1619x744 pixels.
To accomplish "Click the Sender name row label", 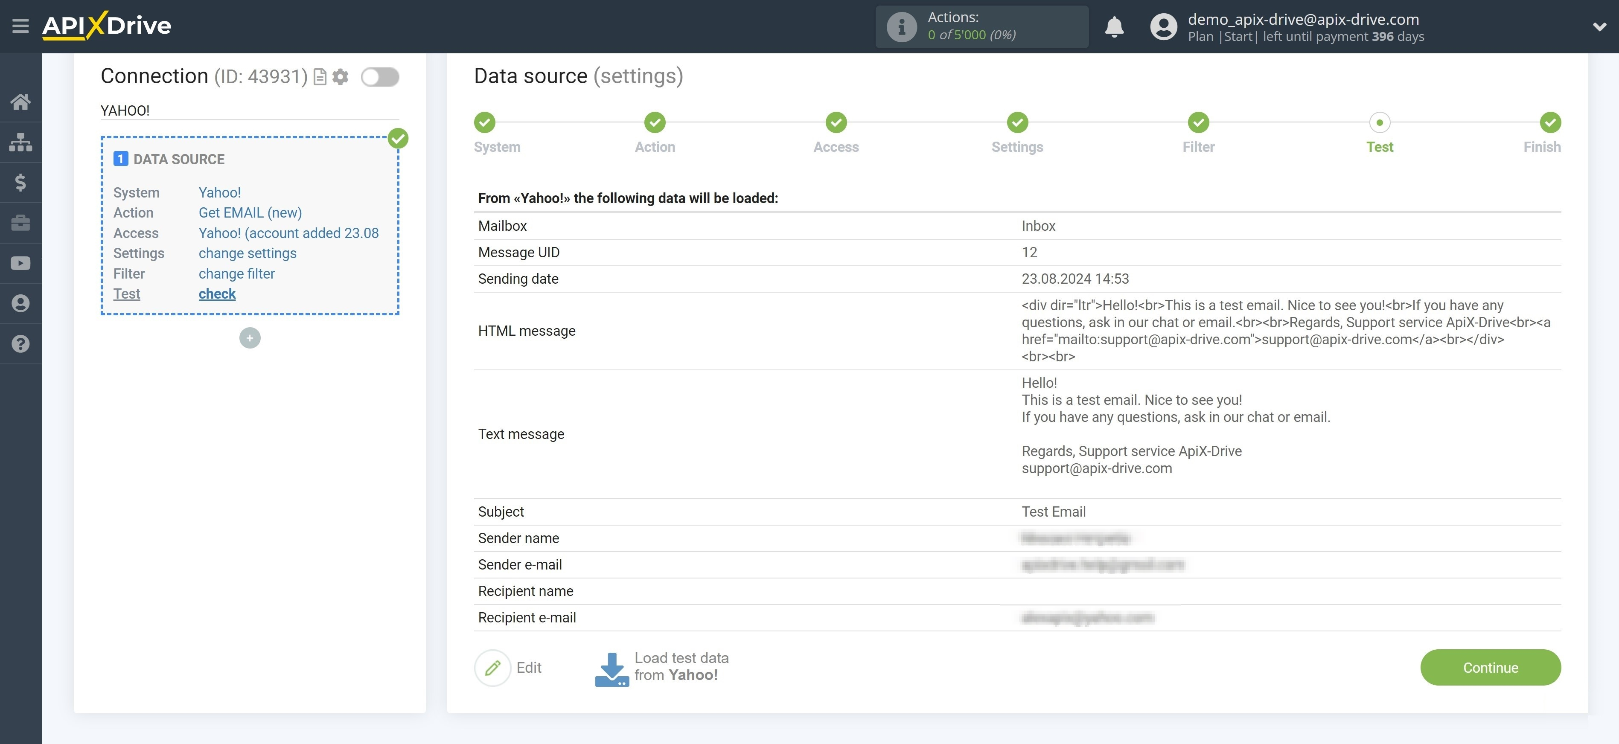I will click(x=518, y=538).
